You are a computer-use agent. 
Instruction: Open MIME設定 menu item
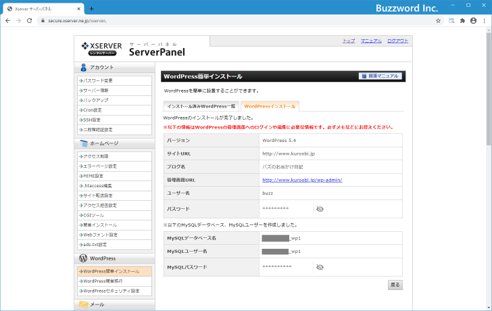pos(114,176)
